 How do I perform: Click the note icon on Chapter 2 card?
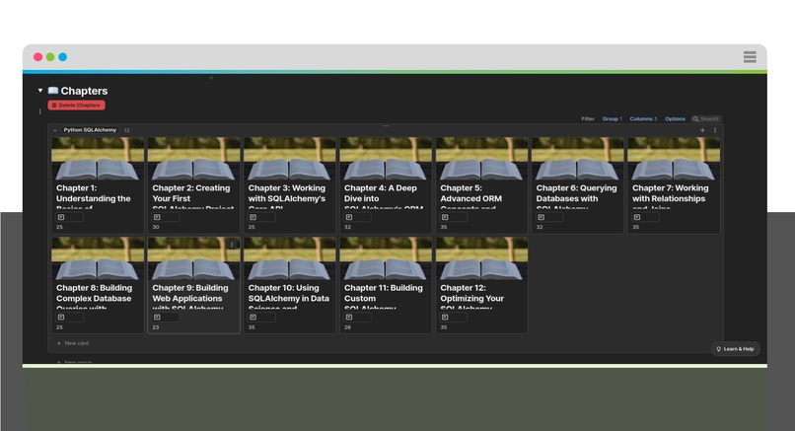pos(157,218)
